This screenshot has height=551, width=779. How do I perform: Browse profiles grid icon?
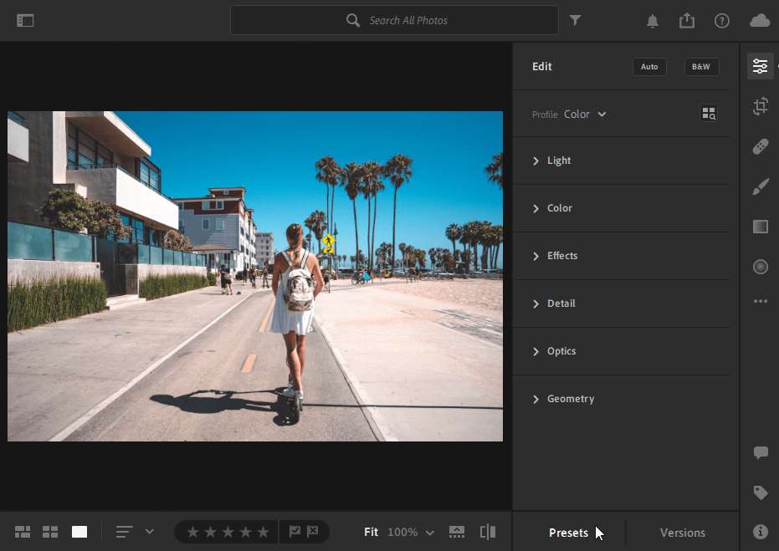pos(709,114)
